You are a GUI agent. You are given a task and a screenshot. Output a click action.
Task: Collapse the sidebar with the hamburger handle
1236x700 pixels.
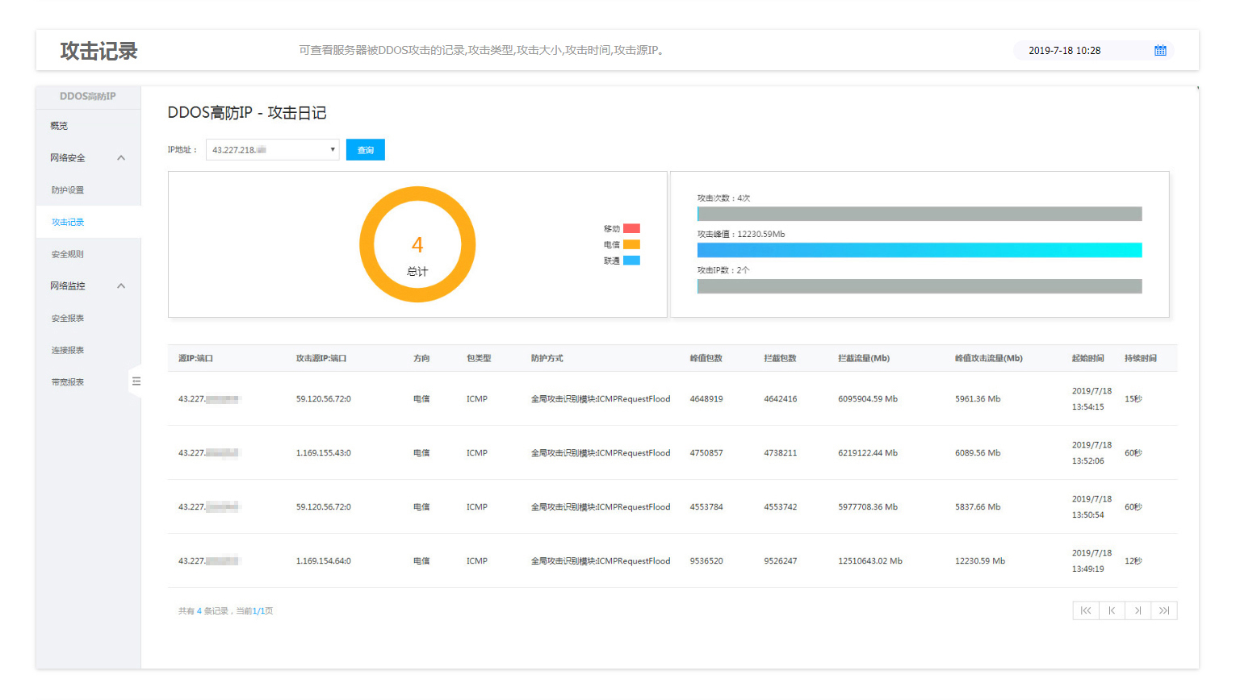click(136, 381)
